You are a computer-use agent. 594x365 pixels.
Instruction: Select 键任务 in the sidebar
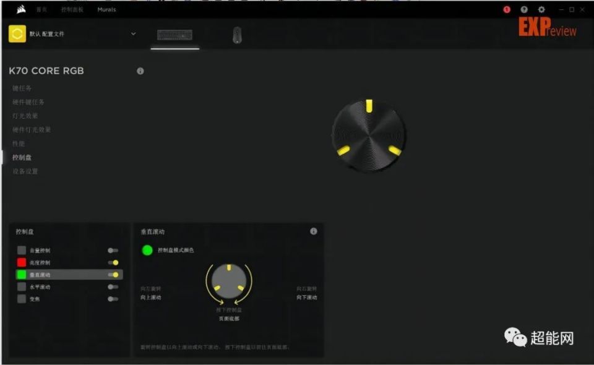click(x=22, y=88)
